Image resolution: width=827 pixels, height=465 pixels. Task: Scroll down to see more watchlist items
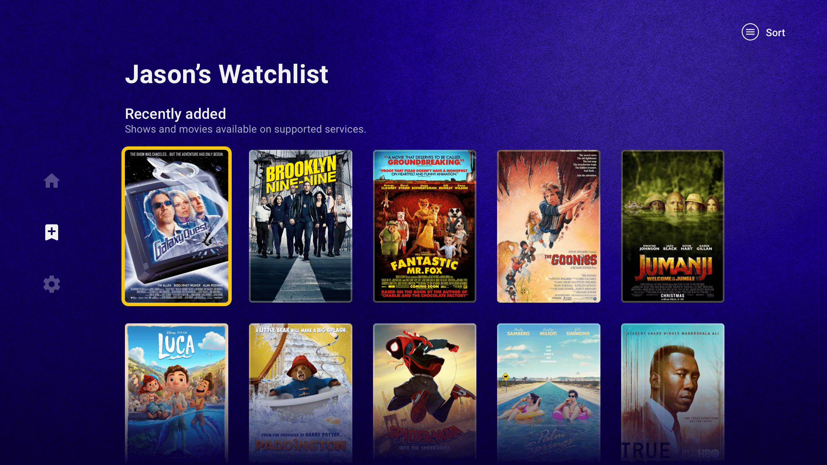tap(413, 392)
